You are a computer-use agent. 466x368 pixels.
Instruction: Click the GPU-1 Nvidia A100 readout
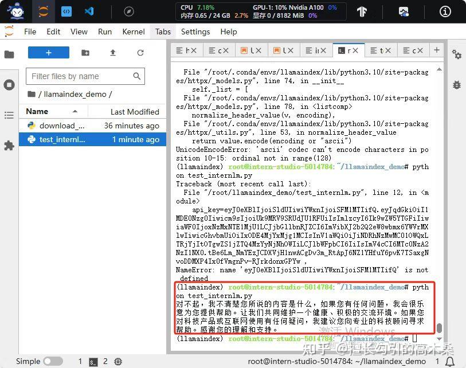[x=295, y=7]
